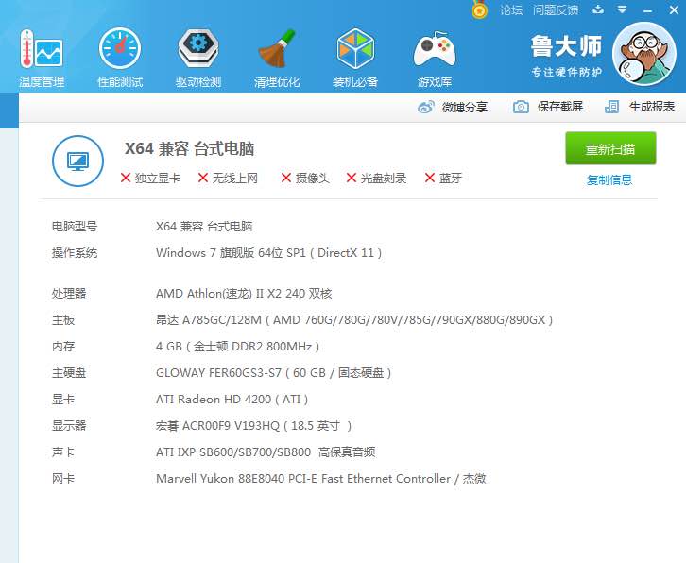Click the 4 GB 金士顿 DDR2 value
The image size is (686, 563).
pos(237,347)
